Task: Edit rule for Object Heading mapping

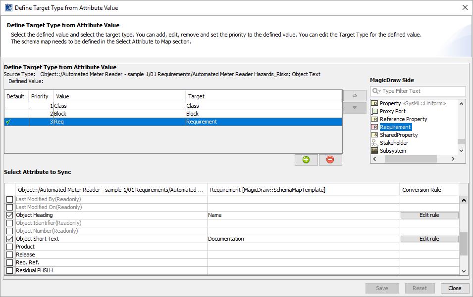Action: (x=429, y=215)
